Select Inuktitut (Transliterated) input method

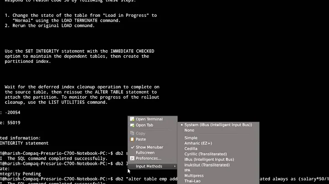[x=218, y=165]
